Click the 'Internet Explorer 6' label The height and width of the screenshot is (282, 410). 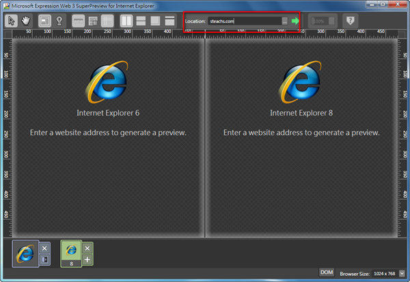pos(108,113)
